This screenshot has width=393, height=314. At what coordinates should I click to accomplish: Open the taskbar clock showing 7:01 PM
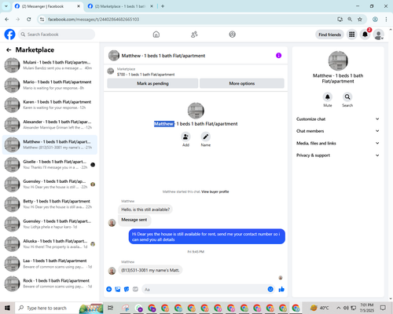tap(367, 308)
